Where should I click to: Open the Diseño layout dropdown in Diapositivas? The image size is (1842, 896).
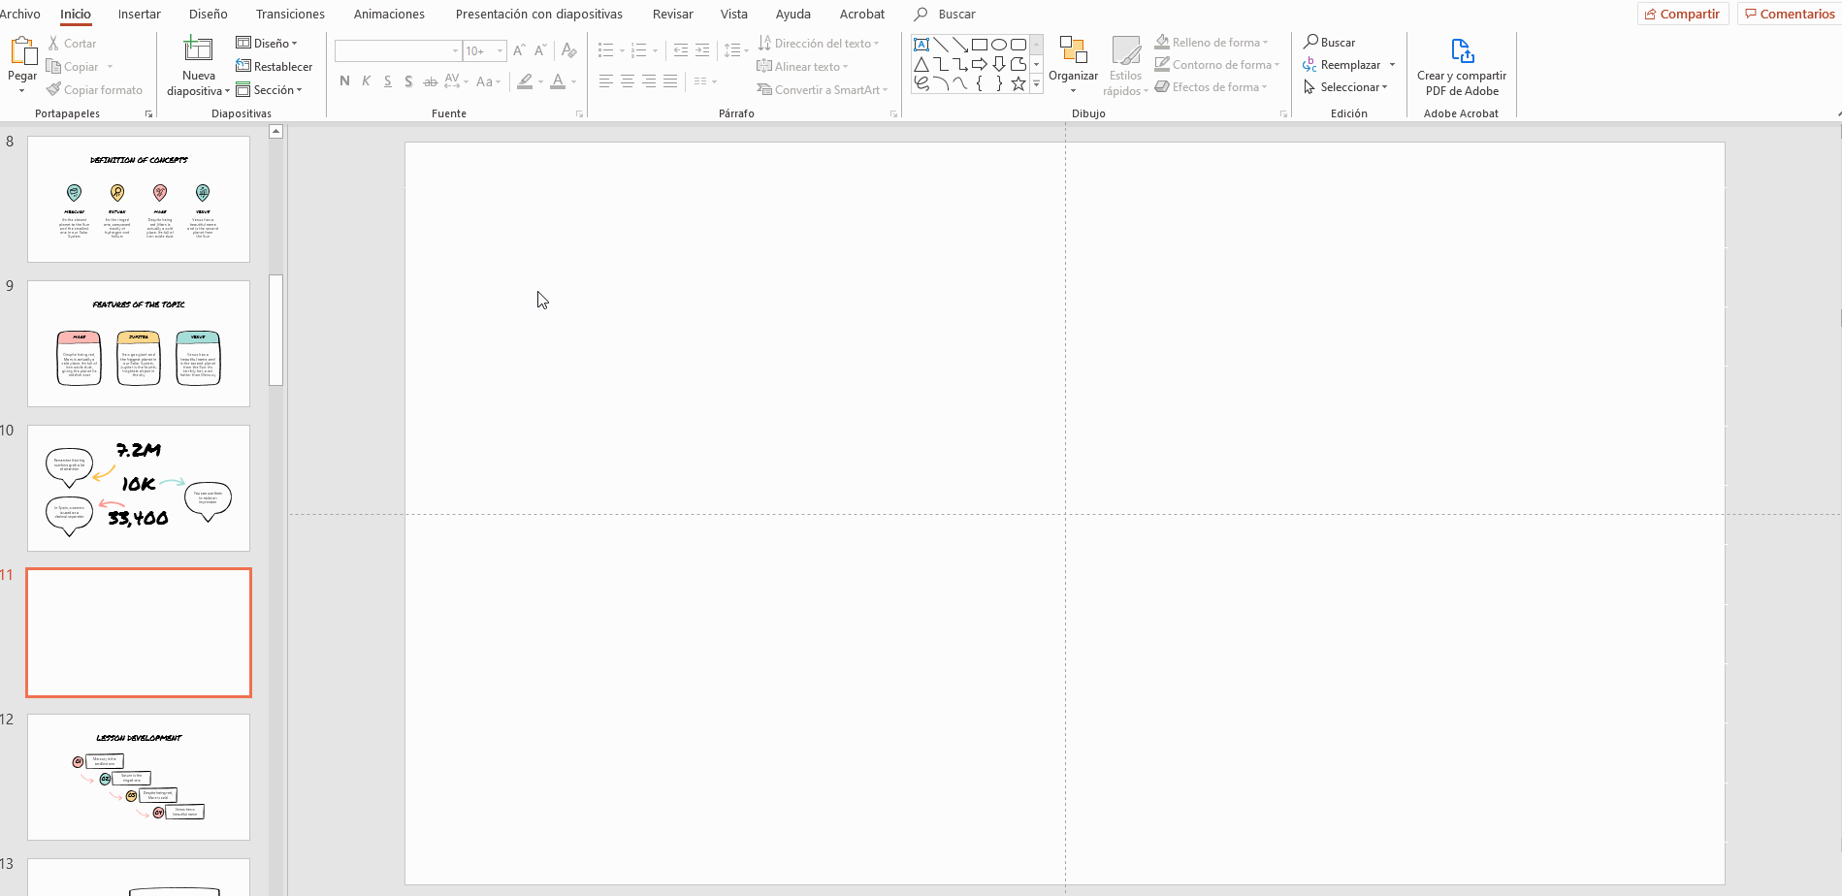point(267,44)
